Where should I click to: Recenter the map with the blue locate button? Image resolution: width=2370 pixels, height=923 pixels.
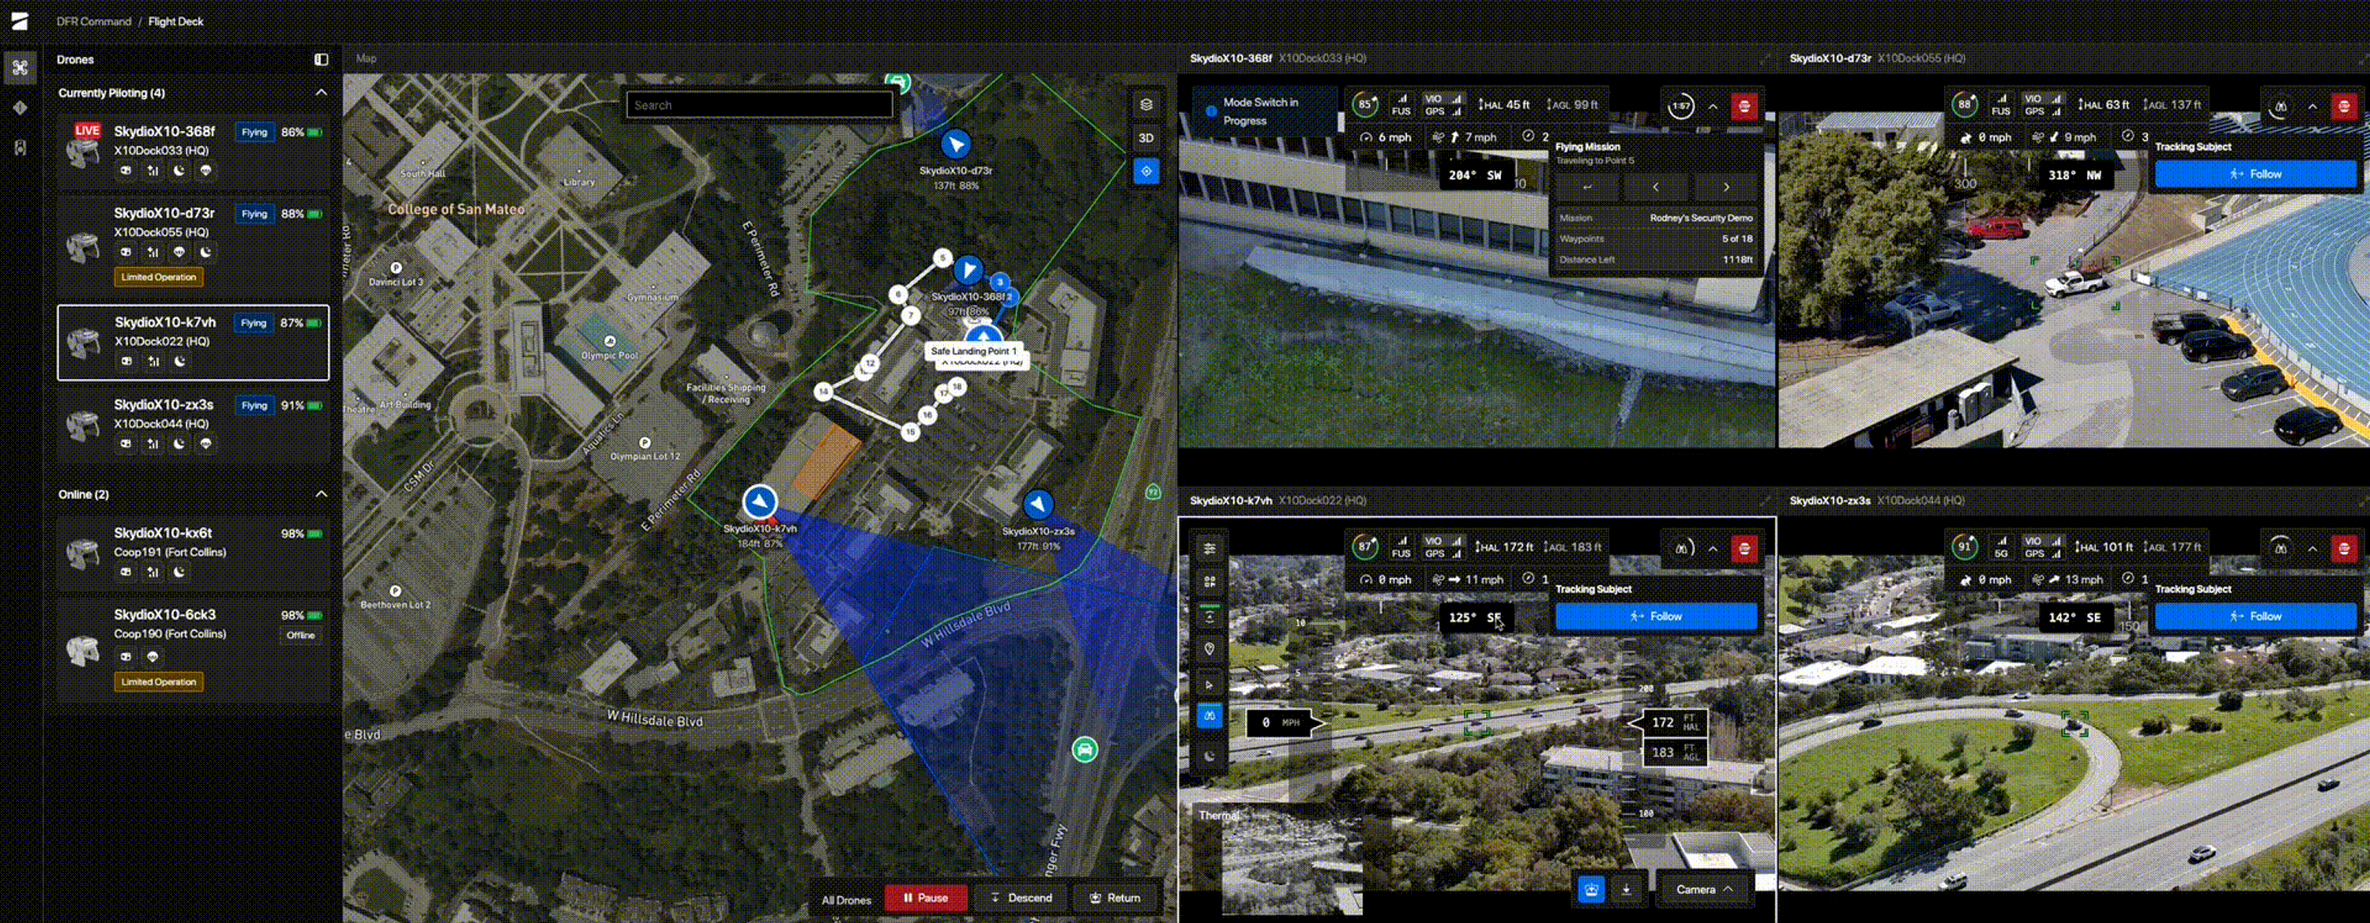point(1145,171)
